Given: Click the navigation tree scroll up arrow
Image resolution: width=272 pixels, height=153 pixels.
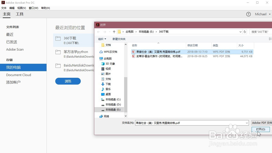Looking at the screenshot, I should (126, 45).
